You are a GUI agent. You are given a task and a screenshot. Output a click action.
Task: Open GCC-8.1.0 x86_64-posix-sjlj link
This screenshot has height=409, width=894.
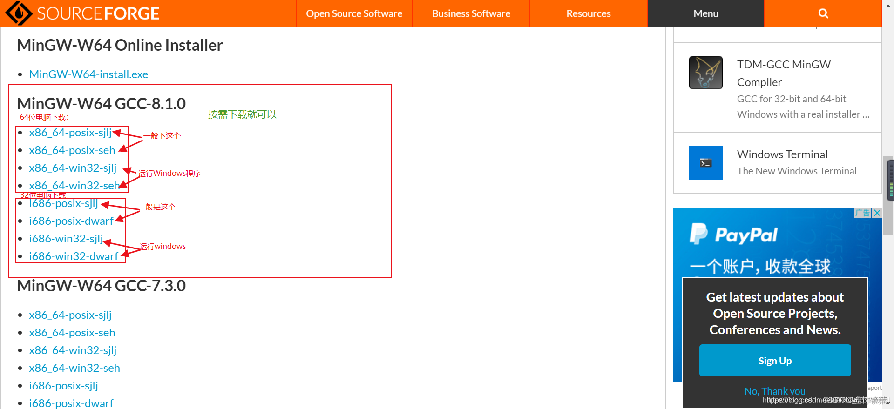pyautogui.click(x=70, y=133)
